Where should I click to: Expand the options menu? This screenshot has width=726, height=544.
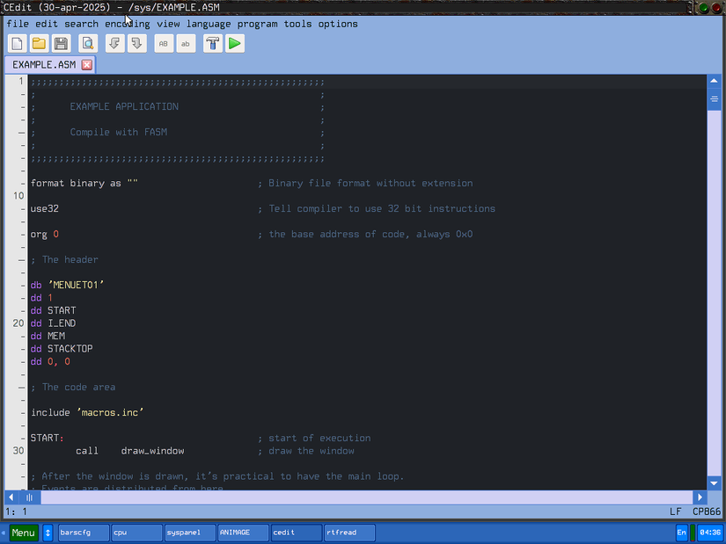(338, 24)
